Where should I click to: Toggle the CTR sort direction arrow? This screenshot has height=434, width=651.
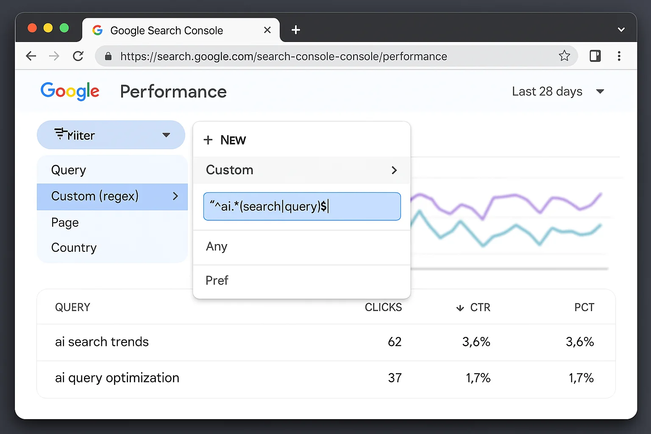coord(460,308)
